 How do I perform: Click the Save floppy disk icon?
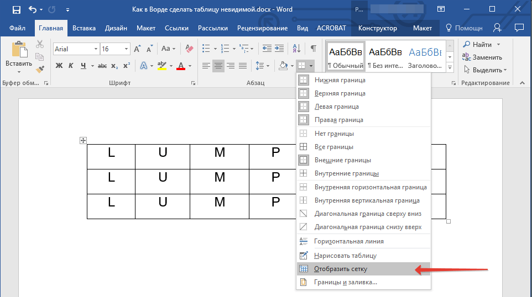(x=16, y=9)
